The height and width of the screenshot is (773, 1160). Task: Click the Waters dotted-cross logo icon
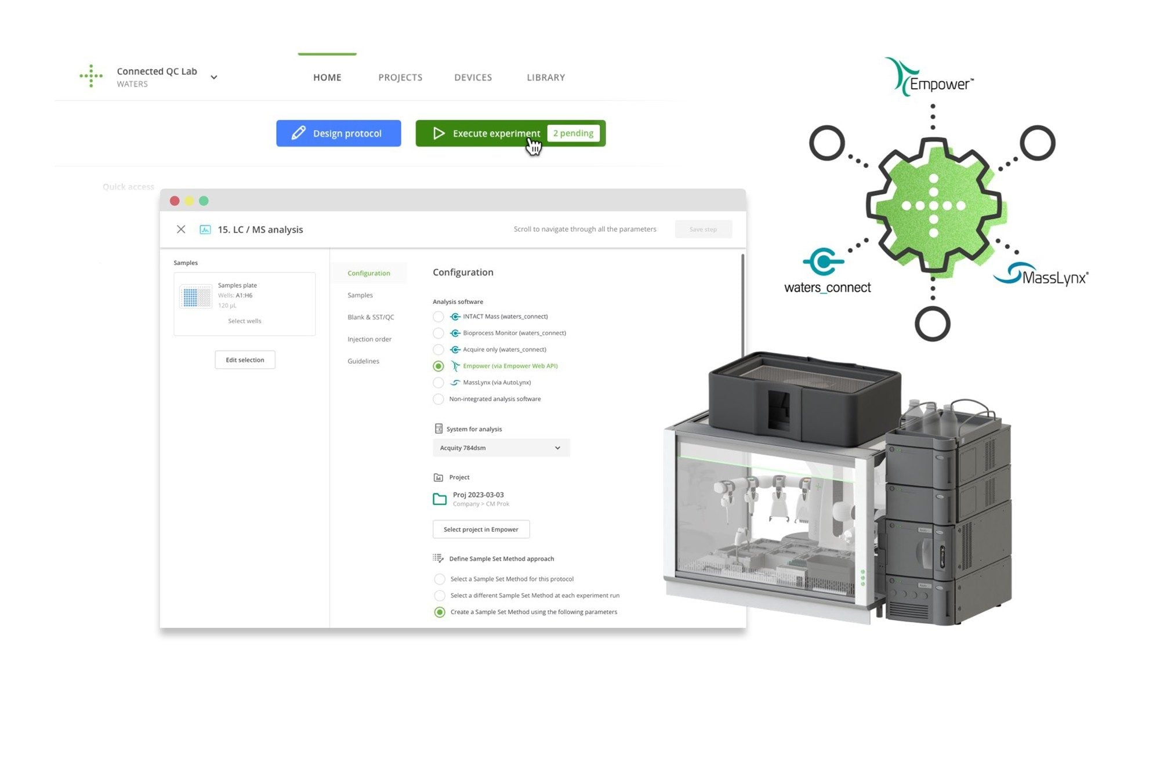click(91, 76)
